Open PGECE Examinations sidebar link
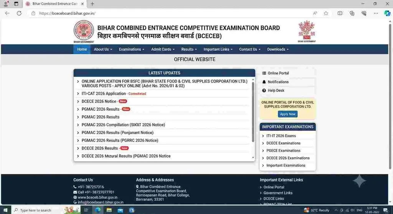393x214 pixels. (283, 151)
